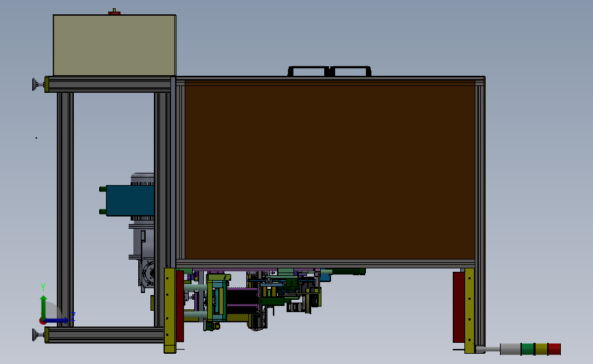The width and height of the screenshot is (593, 364).
Task: Click the red segment of the signal tower
Action: [x=555, y=349]
